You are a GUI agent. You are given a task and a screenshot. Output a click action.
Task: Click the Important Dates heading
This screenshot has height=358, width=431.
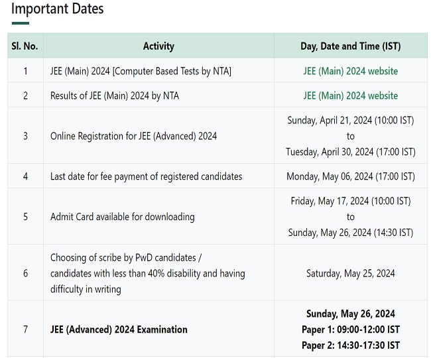pyautogui.click(x=58, y=9)
